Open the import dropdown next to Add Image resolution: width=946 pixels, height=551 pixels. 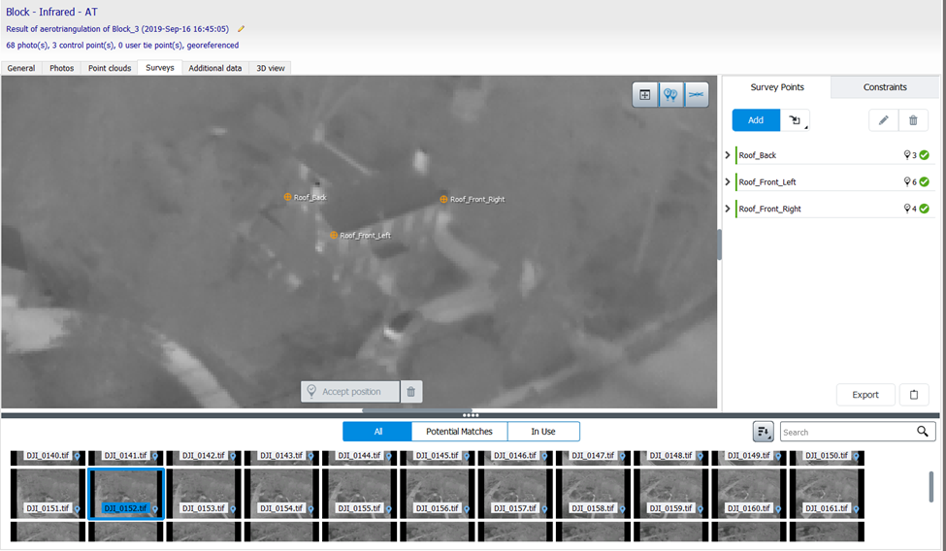(x=797, y=120)
